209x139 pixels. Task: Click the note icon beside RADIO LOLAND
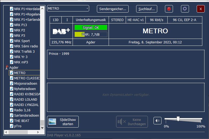pos(11,99)
